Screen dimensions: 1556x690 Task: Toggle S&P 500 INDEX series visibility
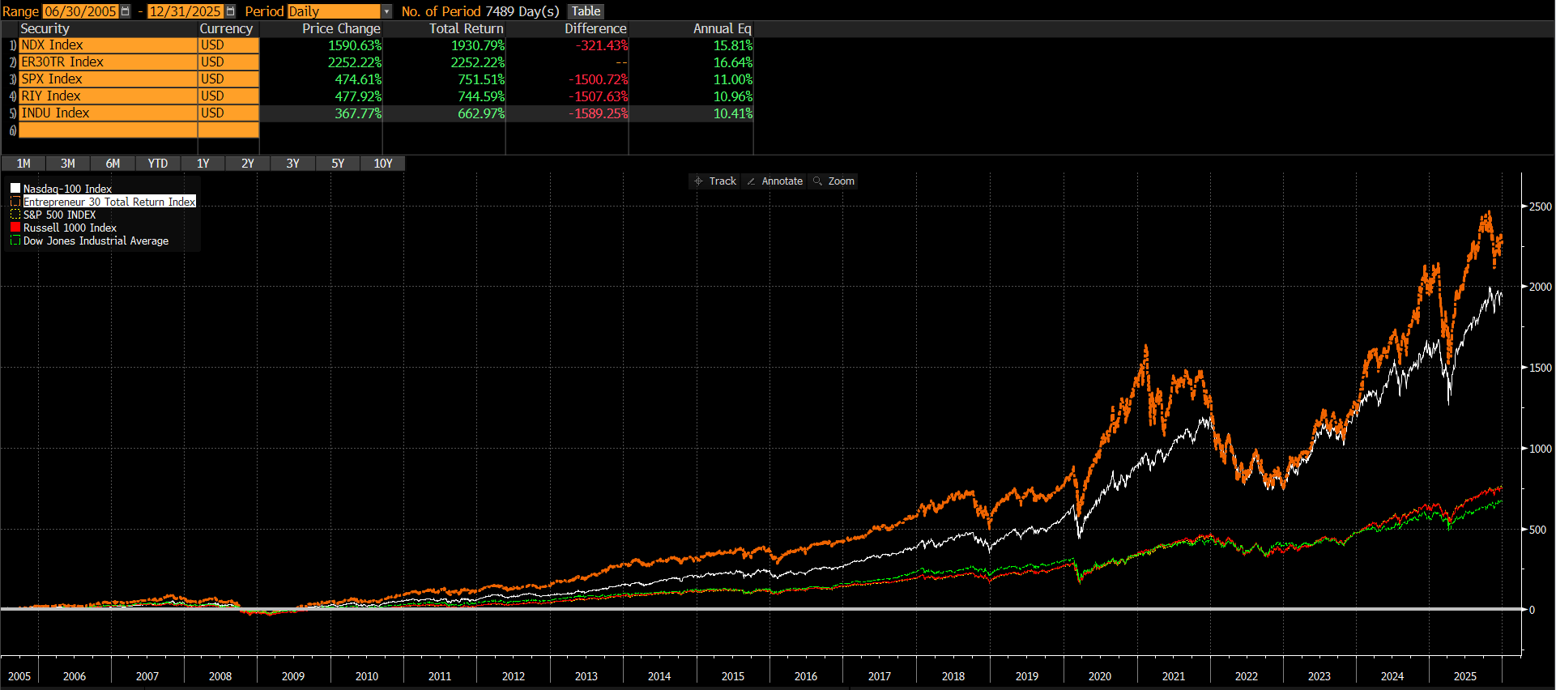click(x=15, y=215)
